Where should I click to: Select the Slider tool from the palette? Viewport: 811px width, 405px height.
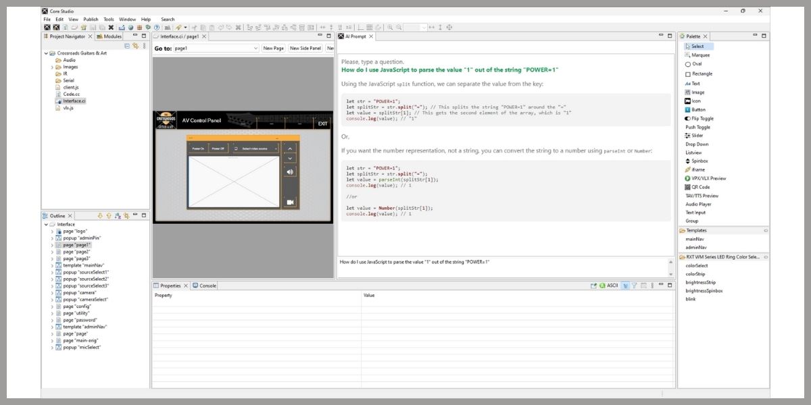697,136
